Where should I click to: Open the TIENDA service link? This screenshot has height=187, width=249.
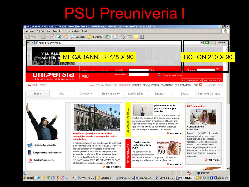146,85
